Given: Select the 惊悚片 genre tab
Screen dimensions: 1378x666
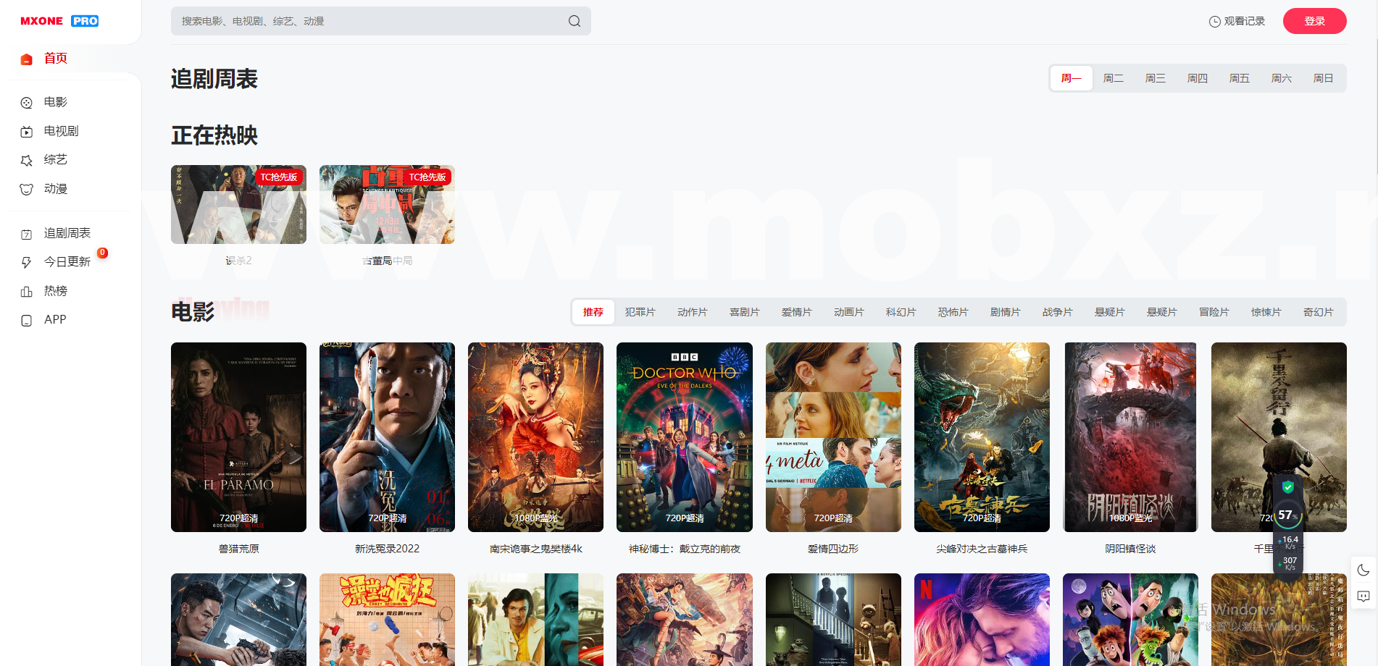Looking at the screenshot, I should coord(1266,312).
